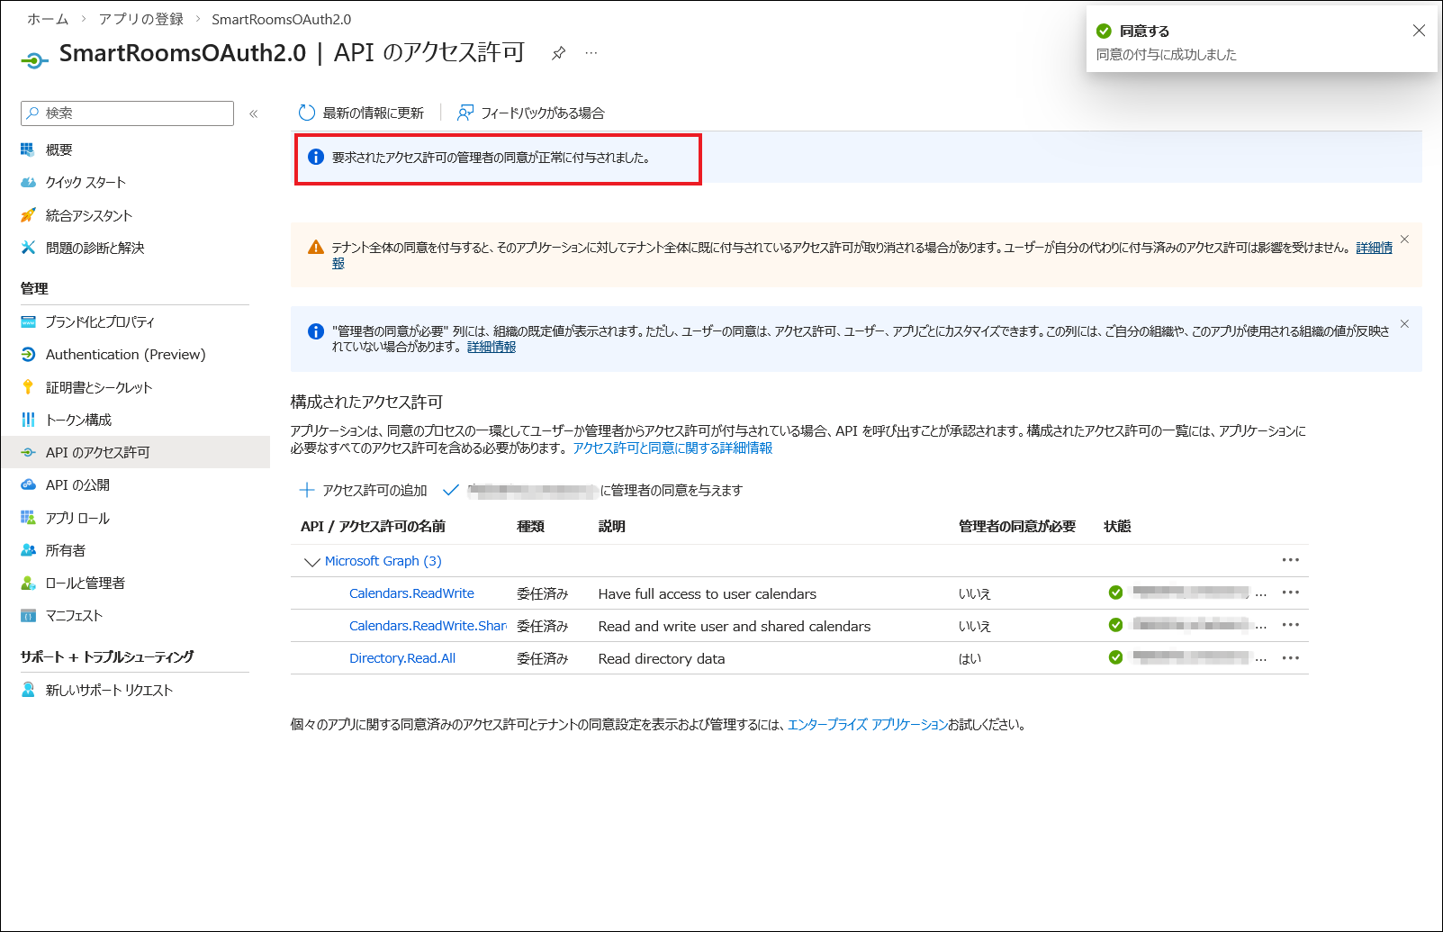The width and height of the screenshot is (1443, 932).
Task: Open context menu for Calendars.ReadWrite row
Action: coord(1290,593)
